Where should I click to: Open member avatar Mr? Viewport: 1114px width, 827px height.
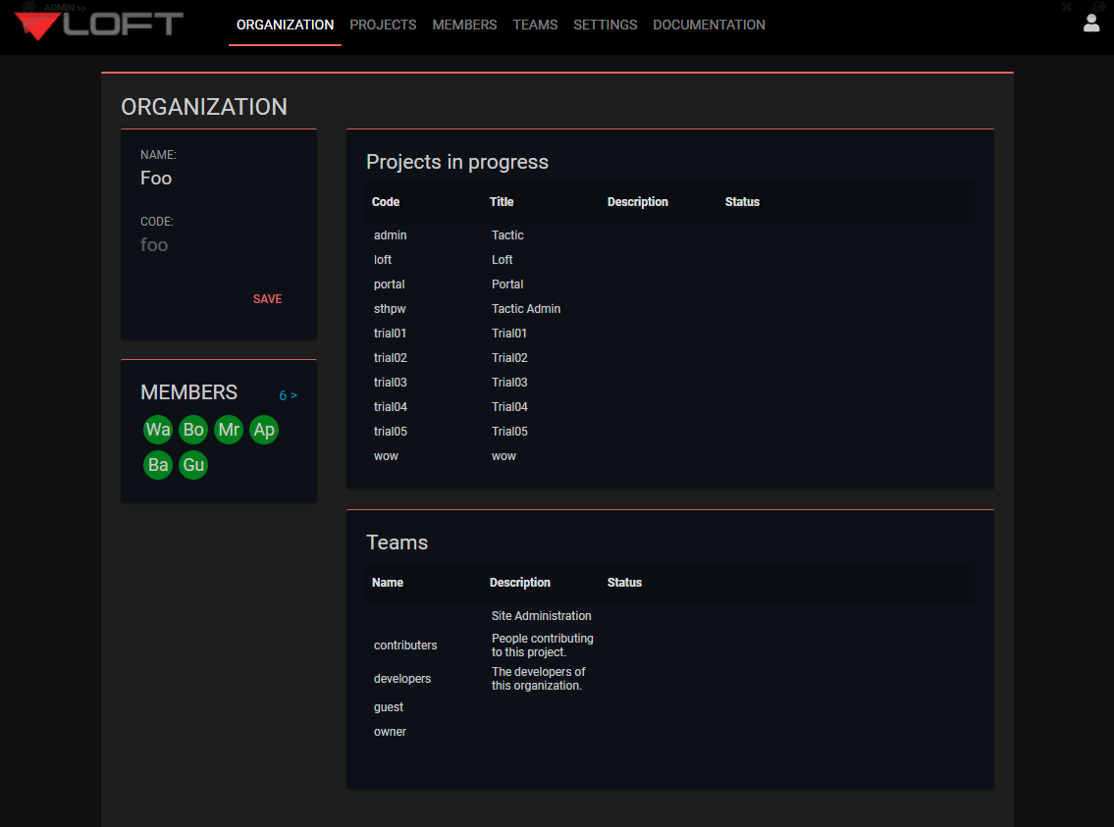[x=229, y=430]
